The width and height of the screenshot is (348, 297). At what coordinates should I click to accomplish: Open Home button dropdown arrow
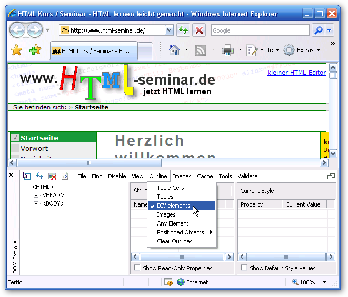[x=187, y=50]
